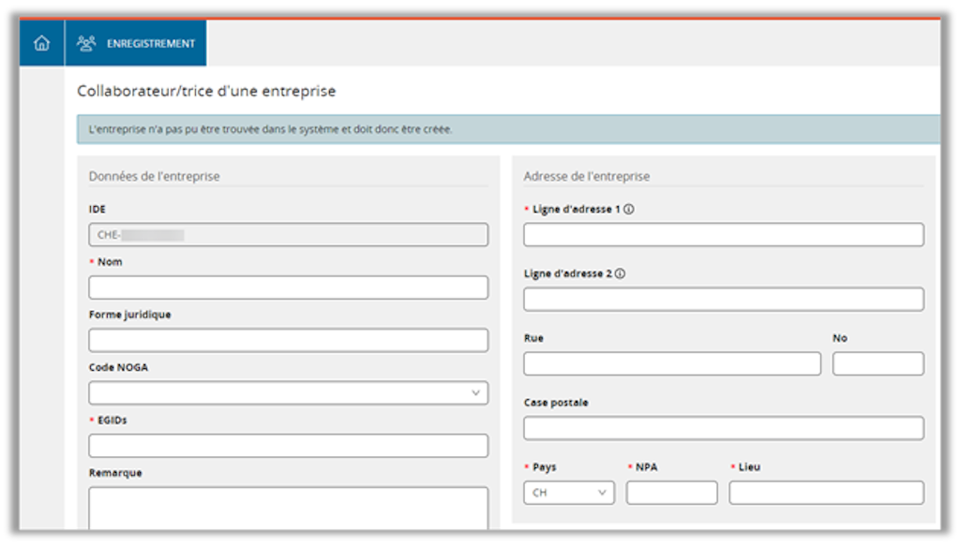The image size is (960, 546).
Task: Click the Rue street field
Action: (x=671, y=363)
